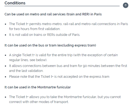Click 'connect with other modes of transport' line
This screenshot has height=107, width=132.
[x=39, y=102]
